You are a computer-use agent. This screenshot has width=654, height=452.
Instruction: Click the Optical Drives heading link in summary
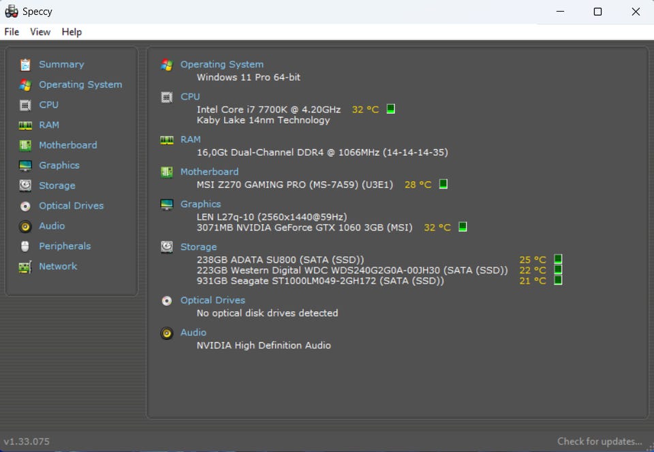tap(213, 300)
